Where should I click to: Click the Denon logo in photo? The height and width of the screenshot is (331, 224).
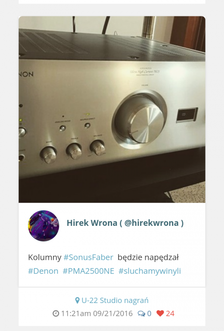[26, 74]
